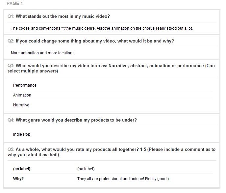
Task: Click the 'Indie Pop' answer
Action: (22, 134)
